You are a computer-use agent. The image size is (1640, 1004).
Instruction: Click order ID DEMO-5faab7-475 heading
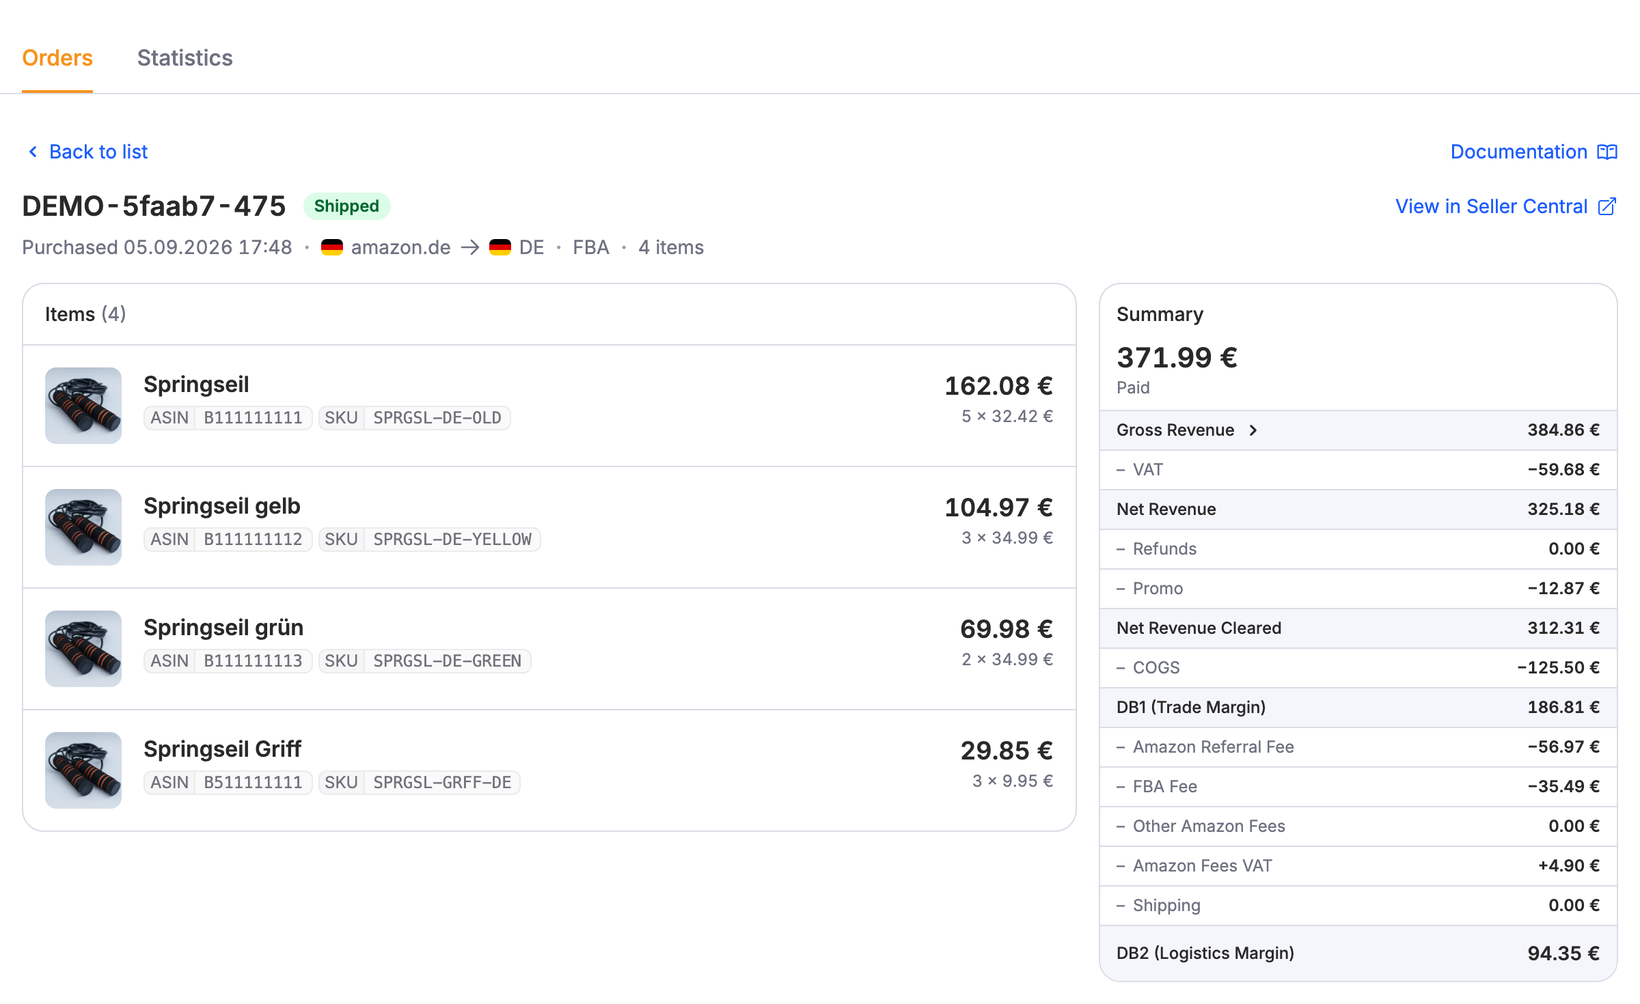point(154,206)
